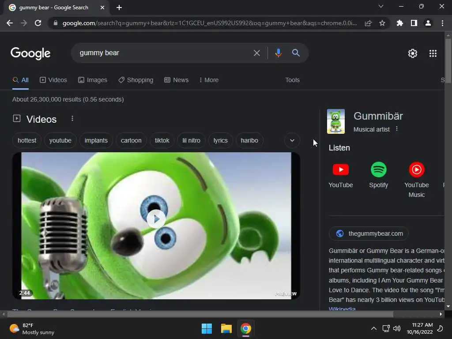Image resolution: width=452 pixels, height=339 pixels.
Task: Go back using the browser back arrow
Action: (10, 23)
